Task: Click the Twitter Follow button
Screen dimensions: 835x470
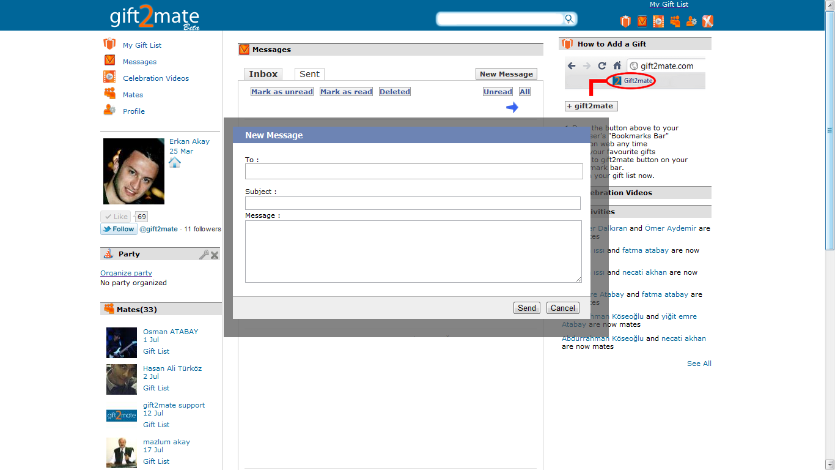Action: click(x=119, y=229)
